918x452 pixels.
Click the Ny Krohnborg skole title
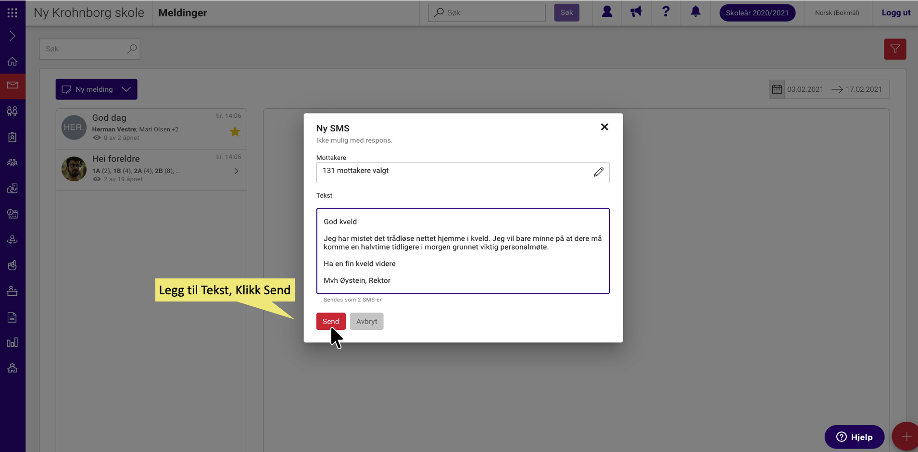89,13
